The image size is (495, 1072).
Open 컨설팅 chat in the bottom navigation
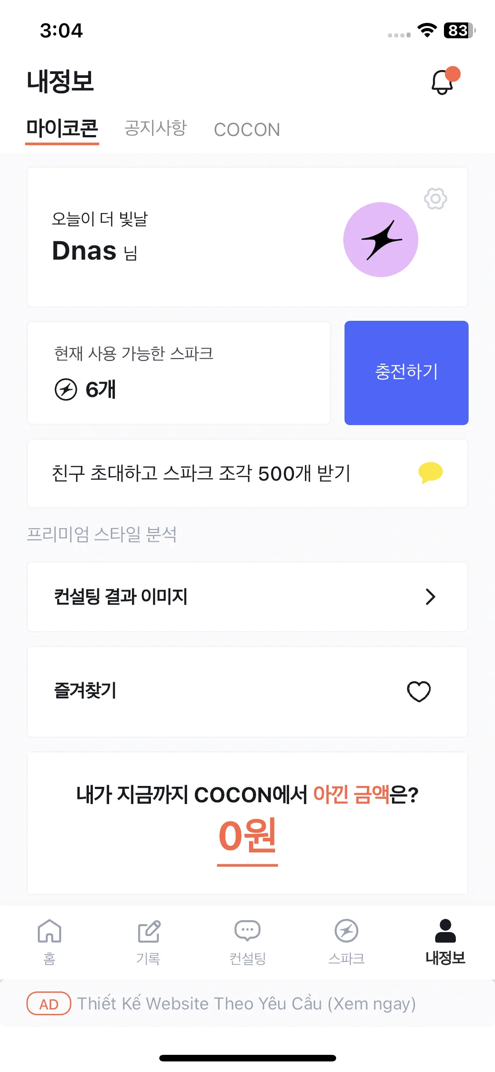247,942
